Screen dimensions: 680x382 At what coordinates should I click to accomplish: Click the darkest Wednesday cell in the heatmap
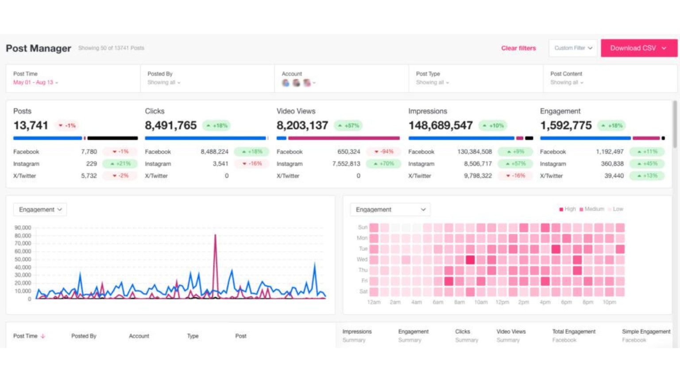[x=471, y=260]
